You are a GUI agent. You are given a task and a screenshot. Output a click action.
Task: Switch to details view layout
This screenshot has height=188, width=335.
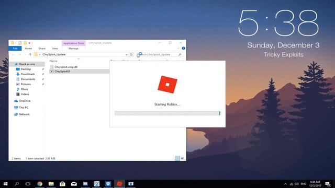pyautogui.click(x=177, y=158)
